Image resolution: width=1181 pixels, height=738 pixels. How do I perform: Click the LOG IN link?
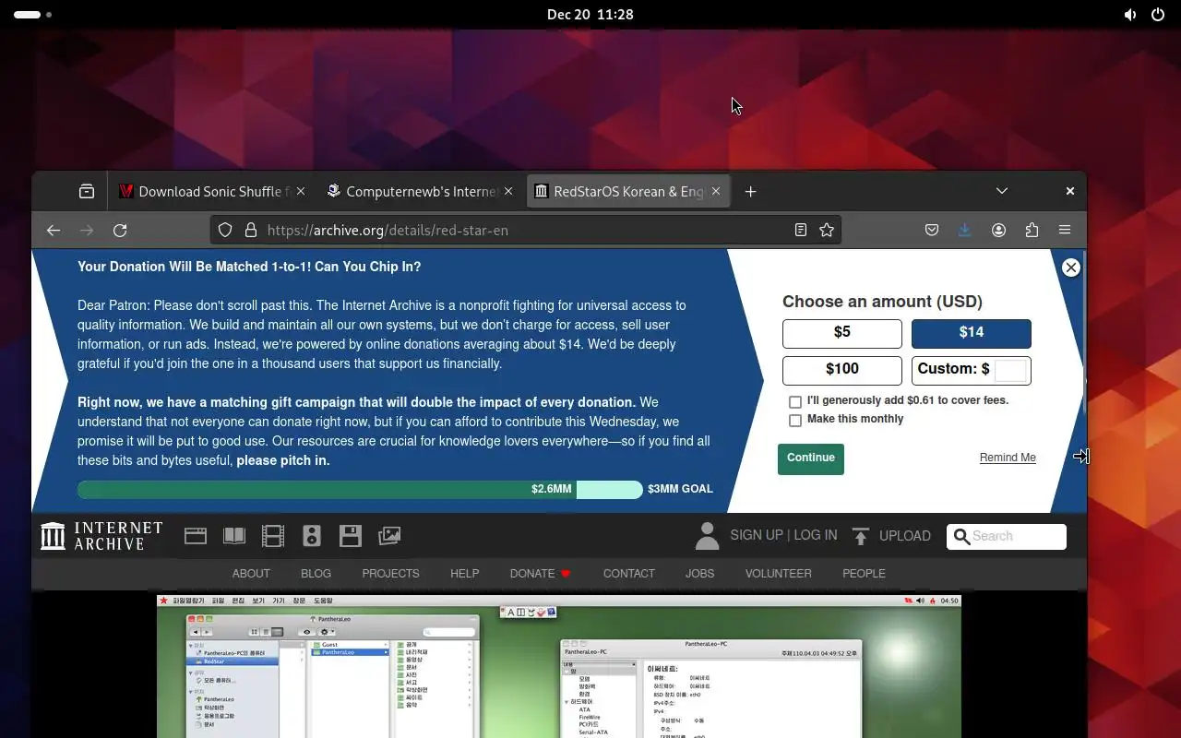(816, 536)
